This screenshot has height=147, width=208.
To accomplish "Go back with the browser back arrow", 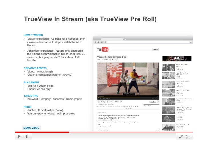I will pos(95,42).
